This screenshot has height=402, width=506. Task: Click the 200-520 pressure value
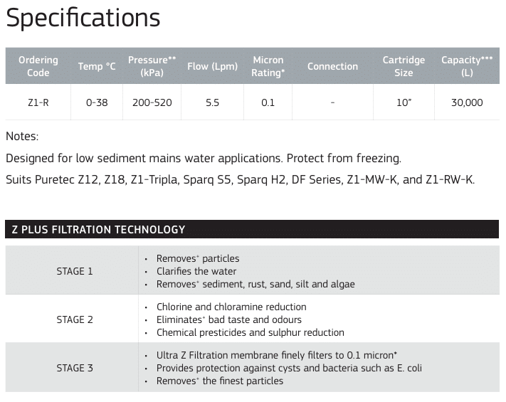coord(152,102)
